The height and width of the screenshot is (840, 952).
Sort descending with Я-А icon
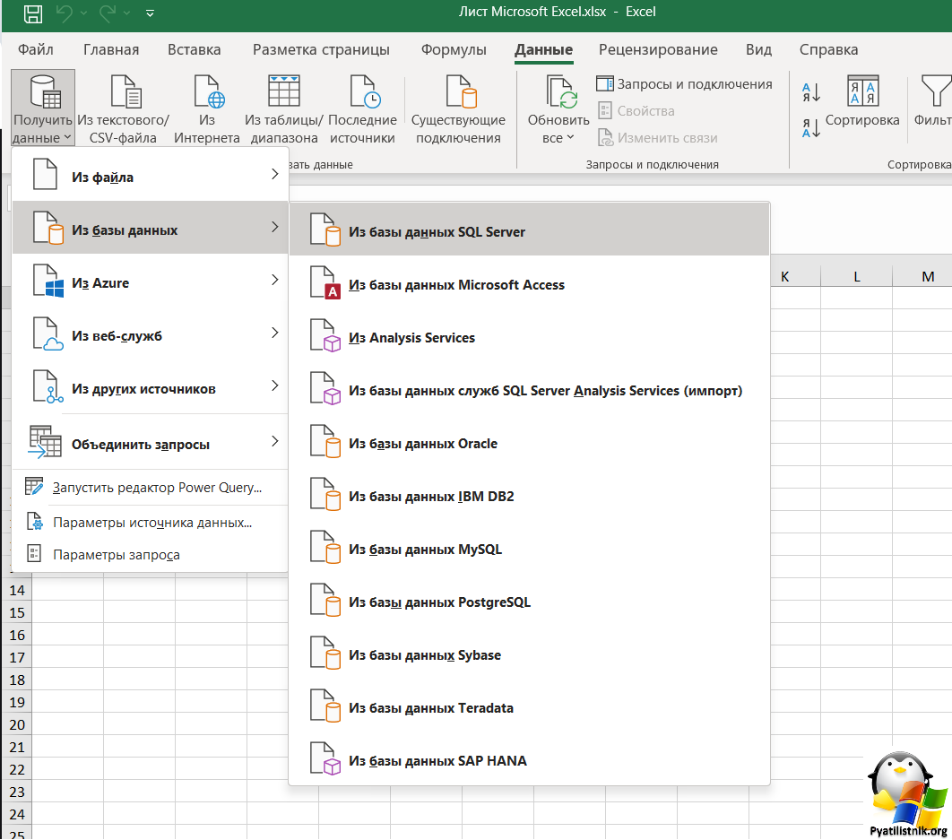point(811,127)
